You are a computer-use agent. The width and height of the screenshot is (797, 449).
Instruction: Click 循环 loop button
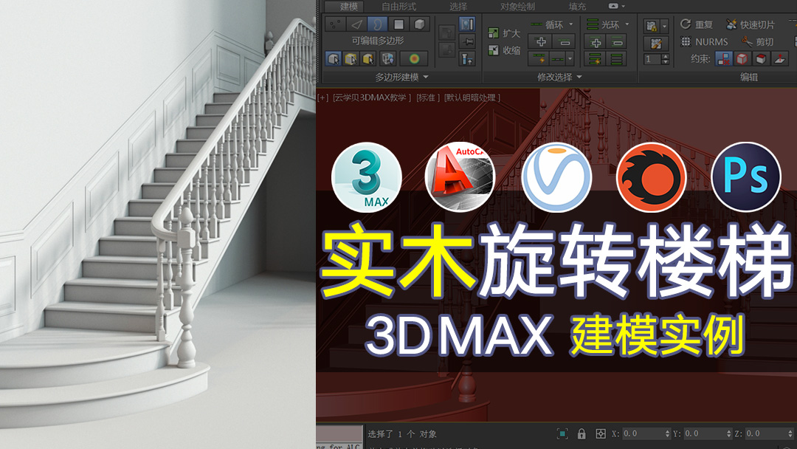pos(547,24)
